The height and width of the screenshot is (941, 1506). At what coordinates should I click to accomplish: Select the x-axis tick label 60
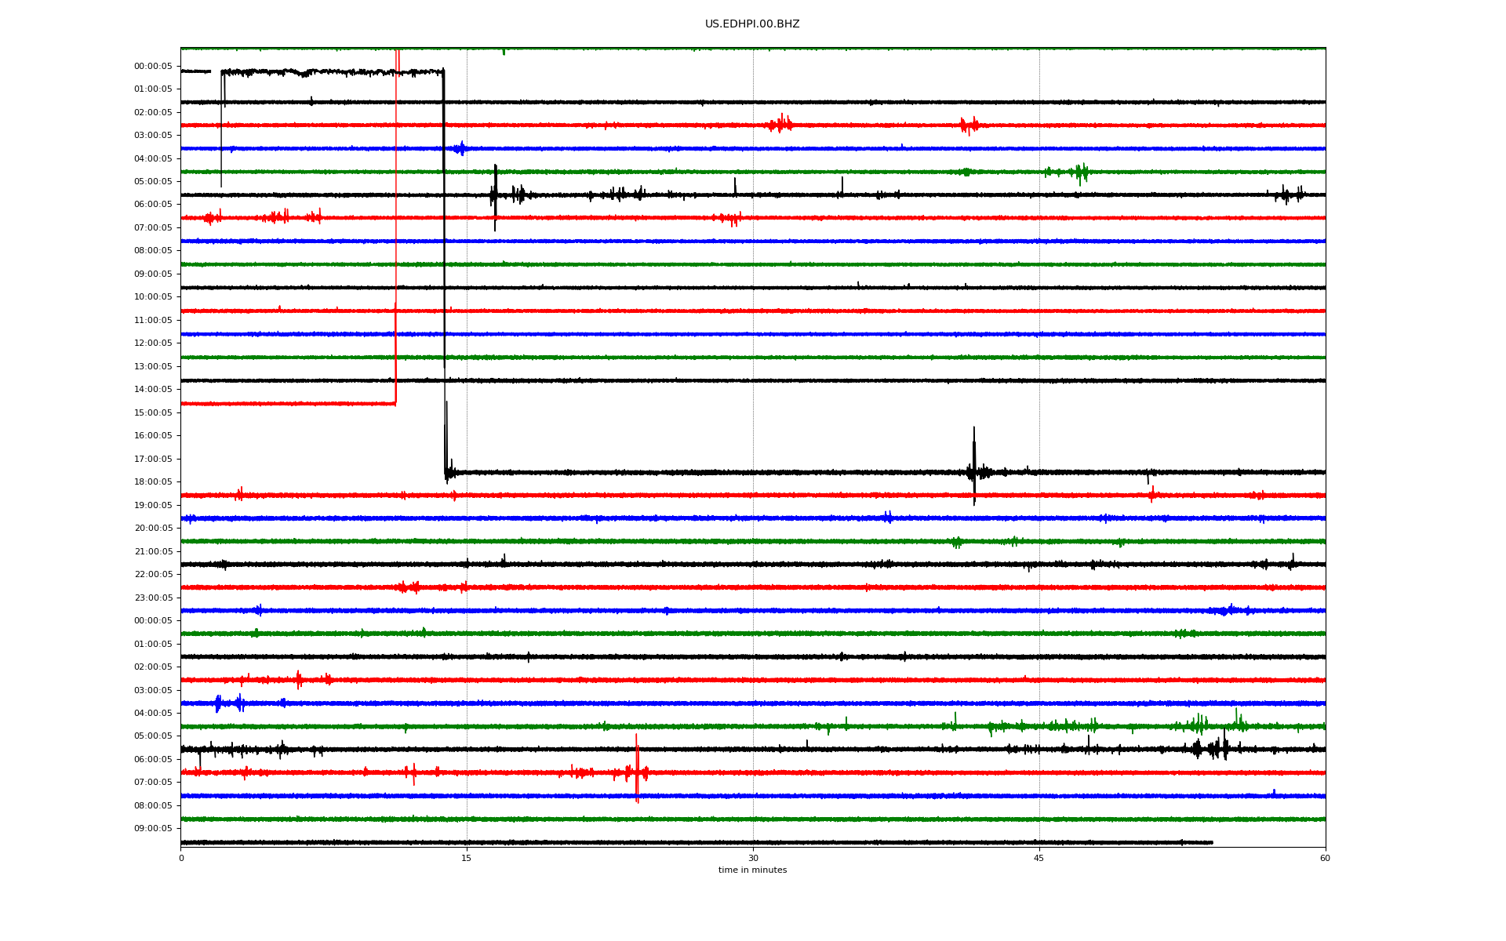pyautogui.click(x=1325, y=858)
